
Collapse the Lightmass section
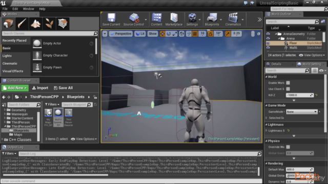tap(266, 125)
